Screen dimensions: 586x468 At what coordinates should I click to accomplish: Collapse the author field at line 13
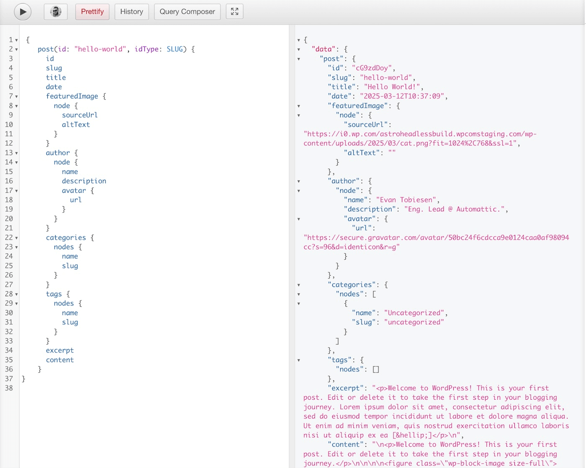pyautogui.click(x=16, y=153)
